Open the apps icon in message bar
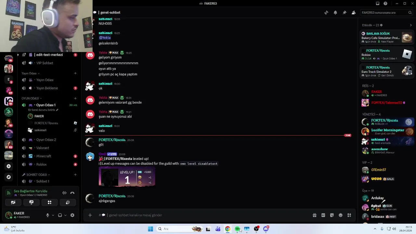 [349, 215]
